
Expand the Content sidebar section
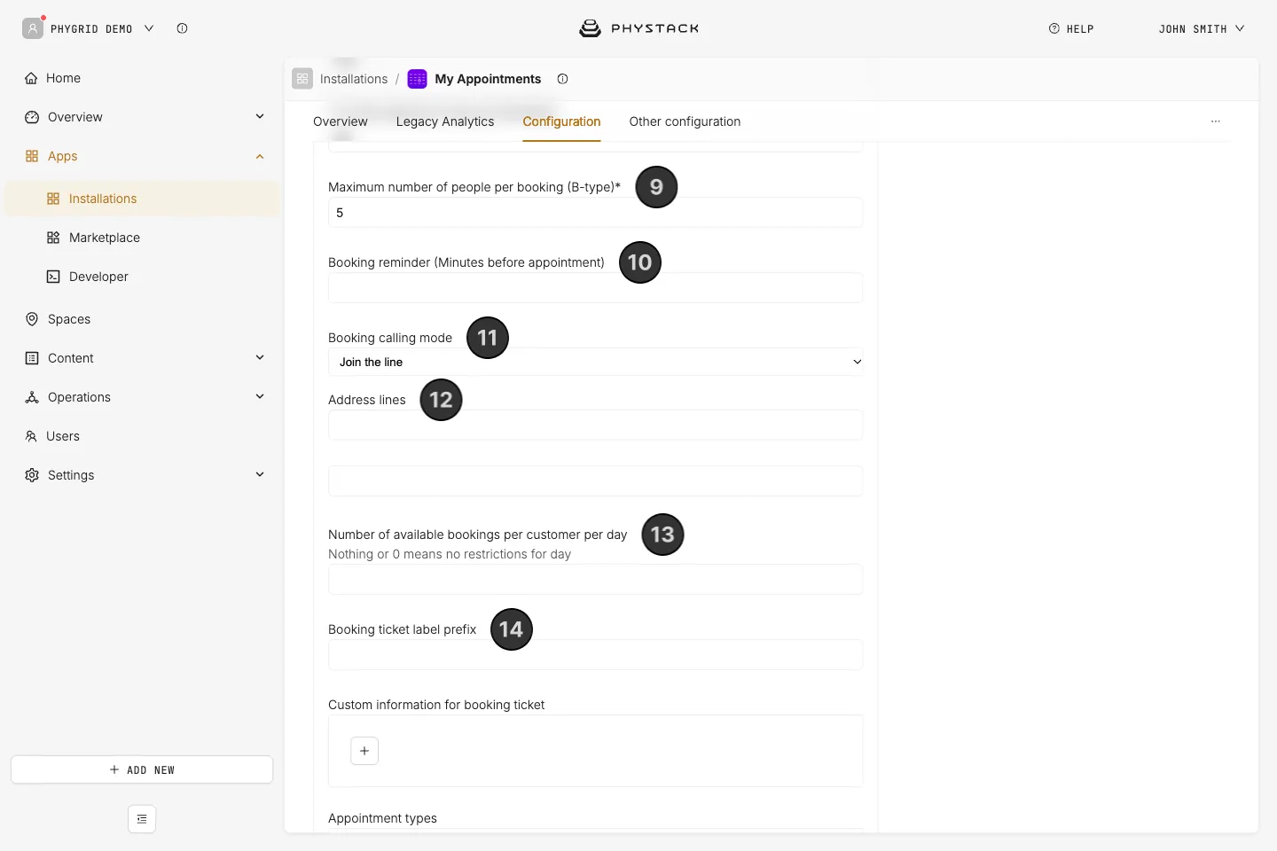[x=260, y=358]
